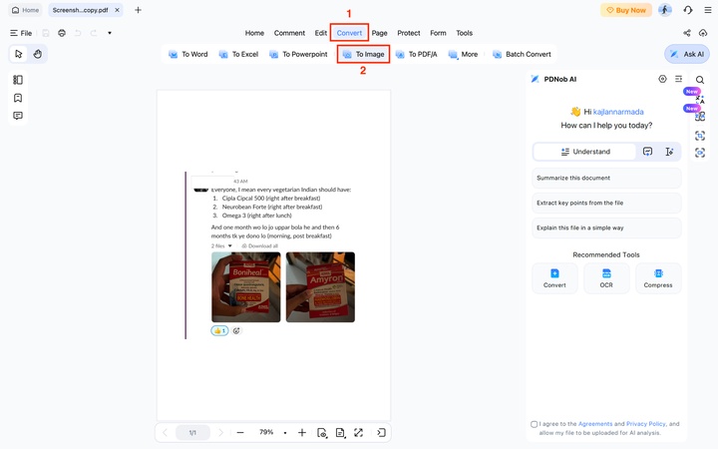The image size is (718, 449).
Task: Open the Agreements link
Action: click(x=594, y=424)
